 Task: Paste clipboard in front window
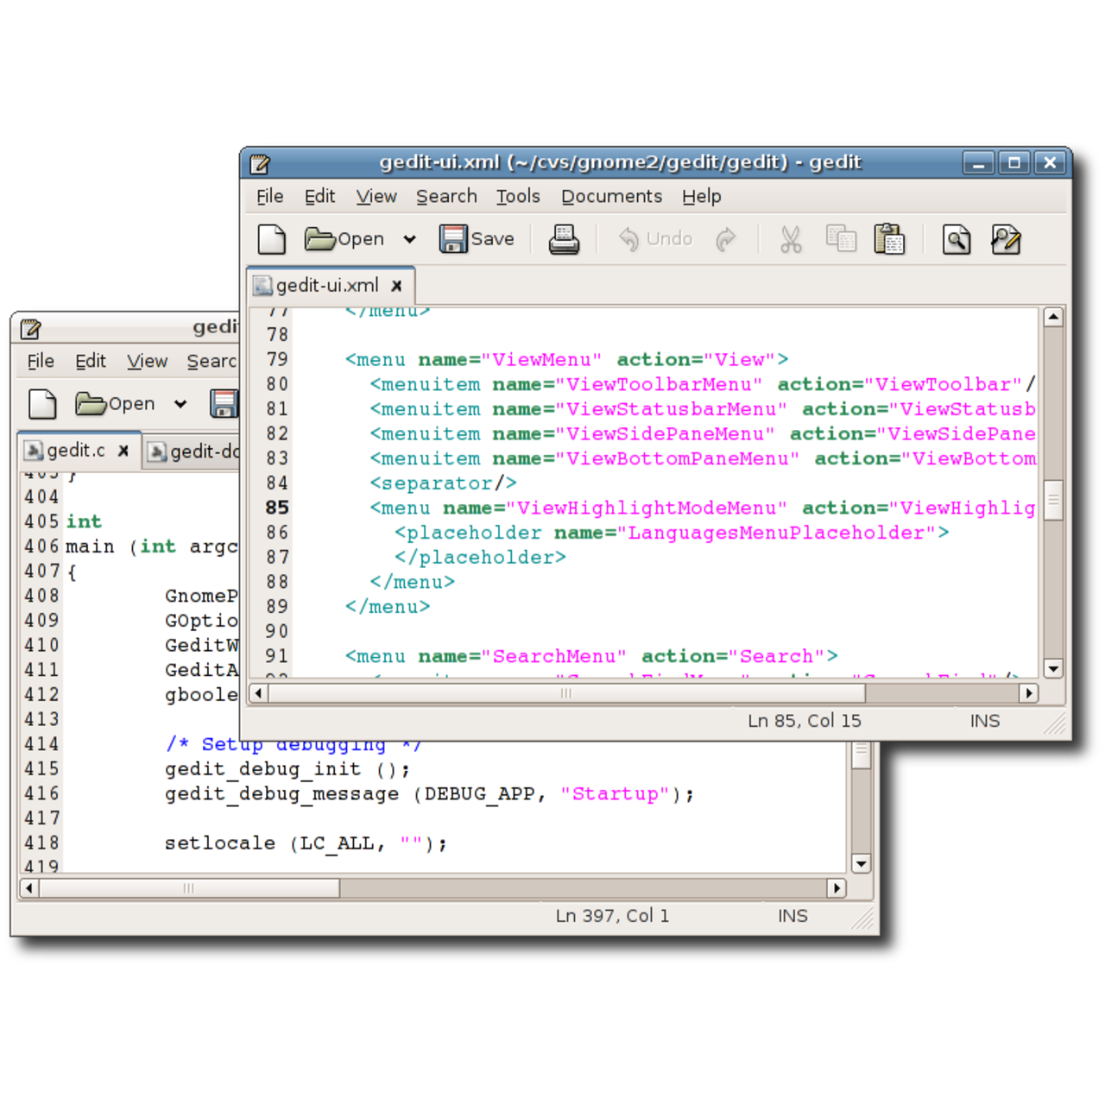pyautogui.click(x=889, y=239)
